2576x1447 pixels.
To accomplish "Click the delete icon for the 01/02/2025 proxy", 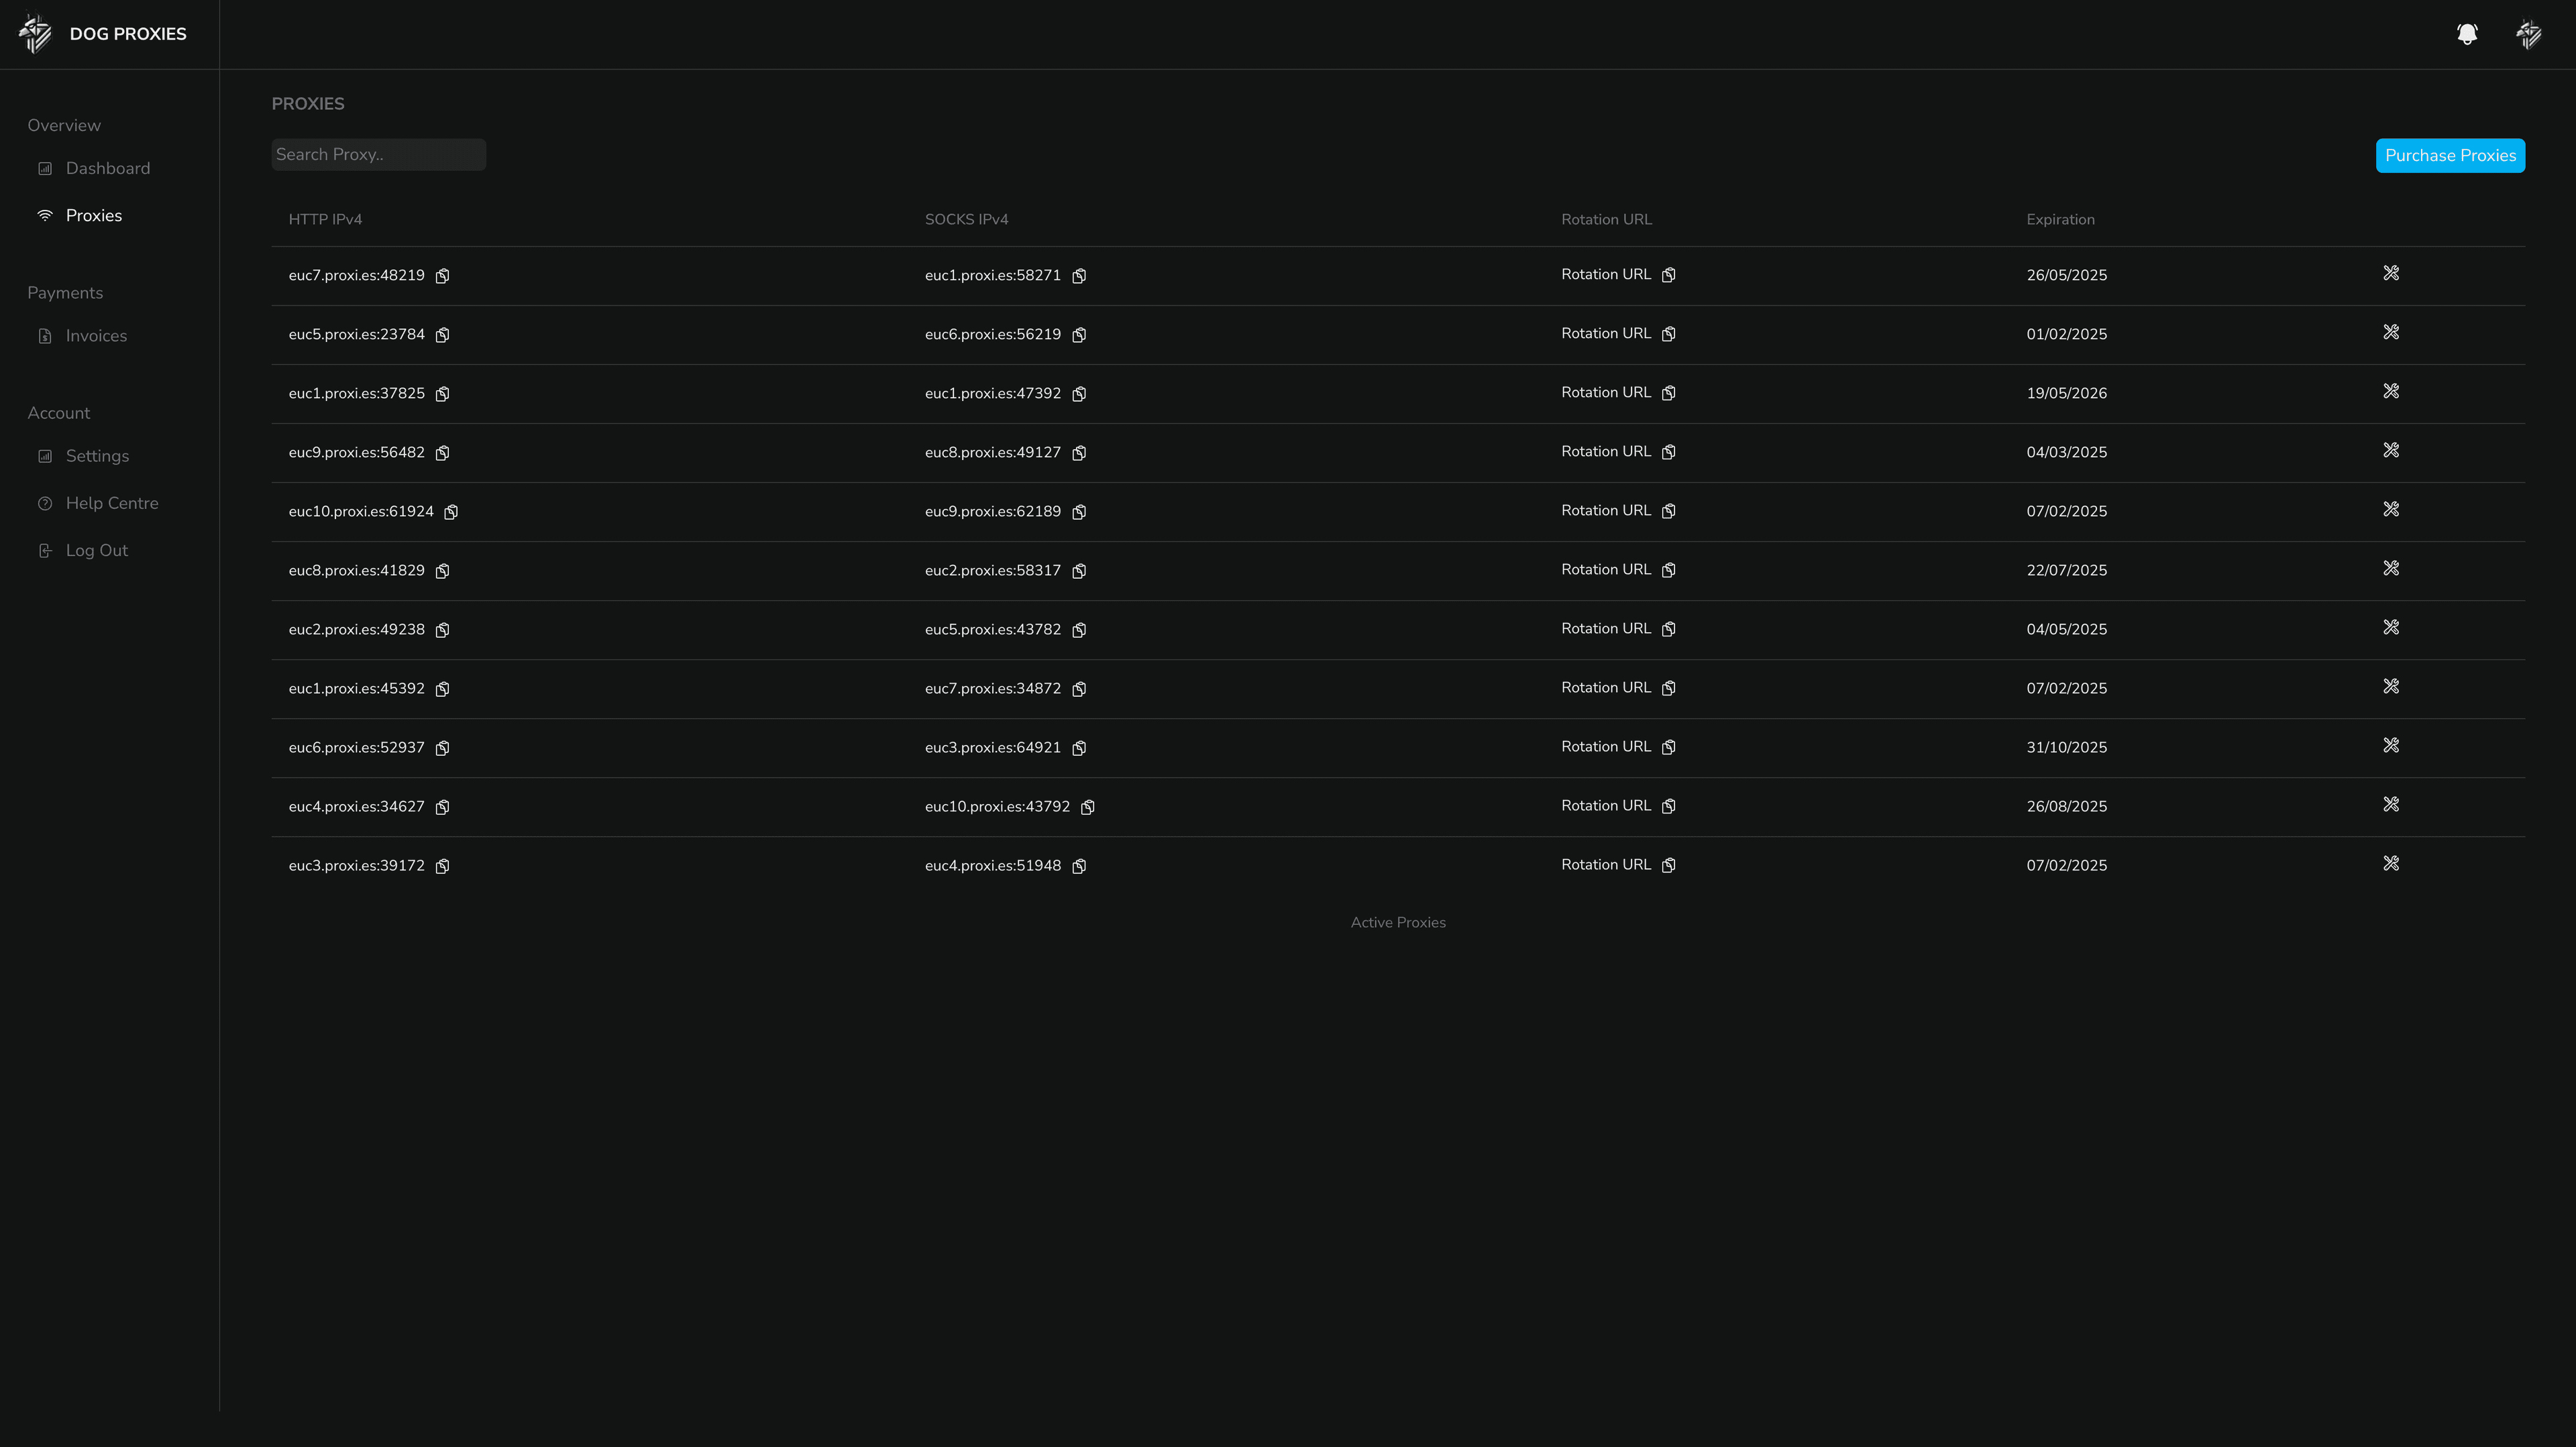I will pyautogui.click(x=2390, y=333).
